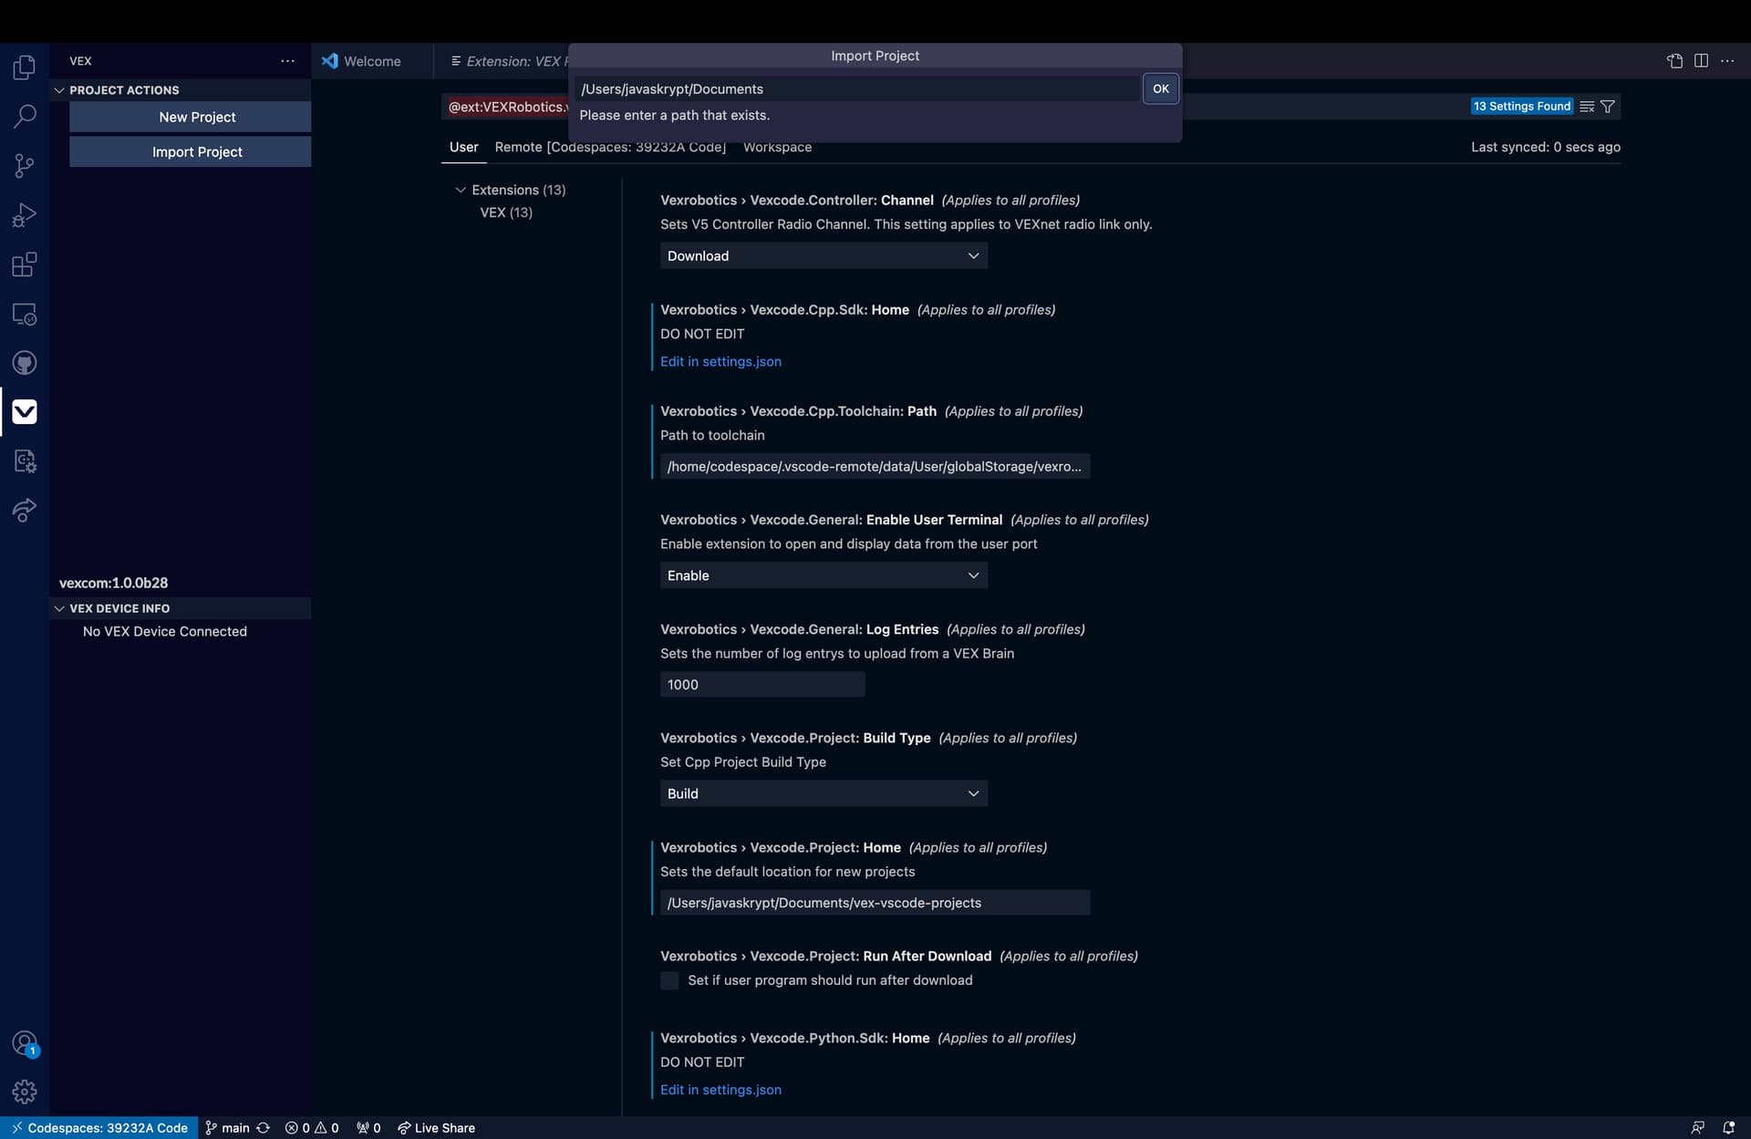Click the Import Project path input
Viewport: 1751px width, 1139px height.
857,88
